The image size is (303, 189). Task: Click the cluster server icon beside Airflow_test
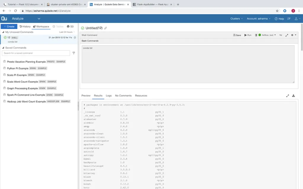point(256,35)
